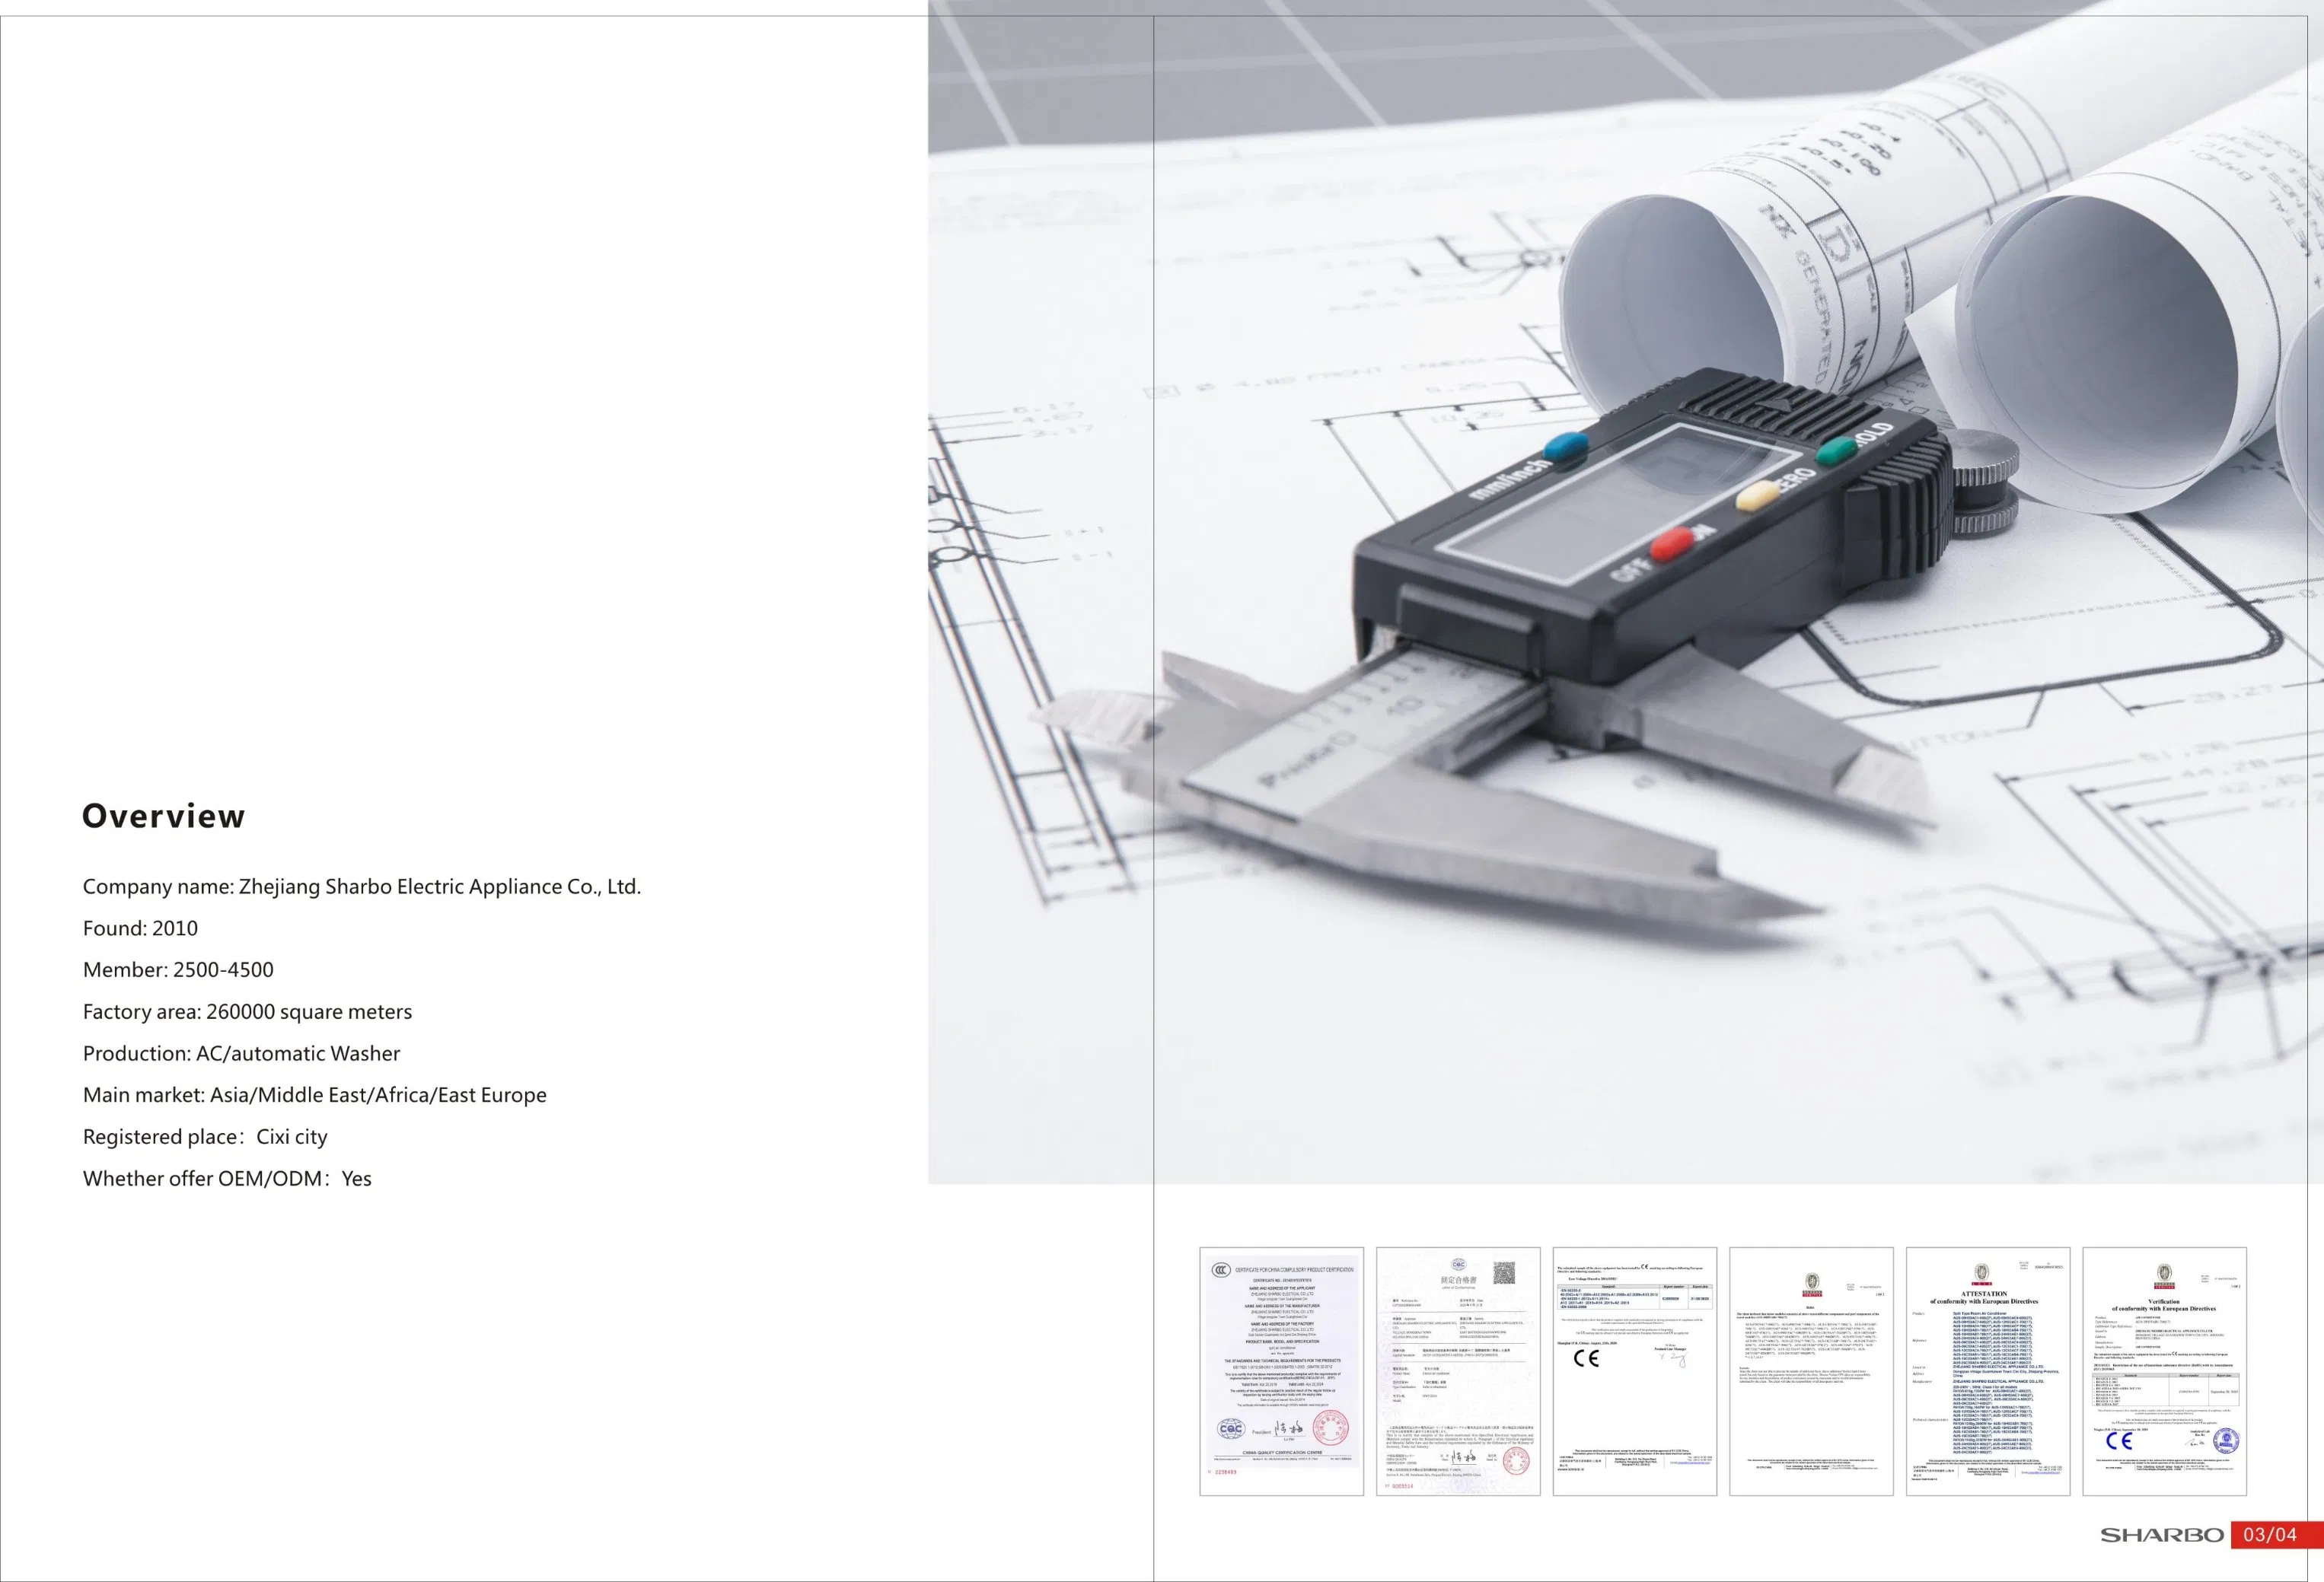The height and width of the screenshot is (1582, 2324).
Task: Click the "Main market" line listing regions
Action: tap(315, 1095)
